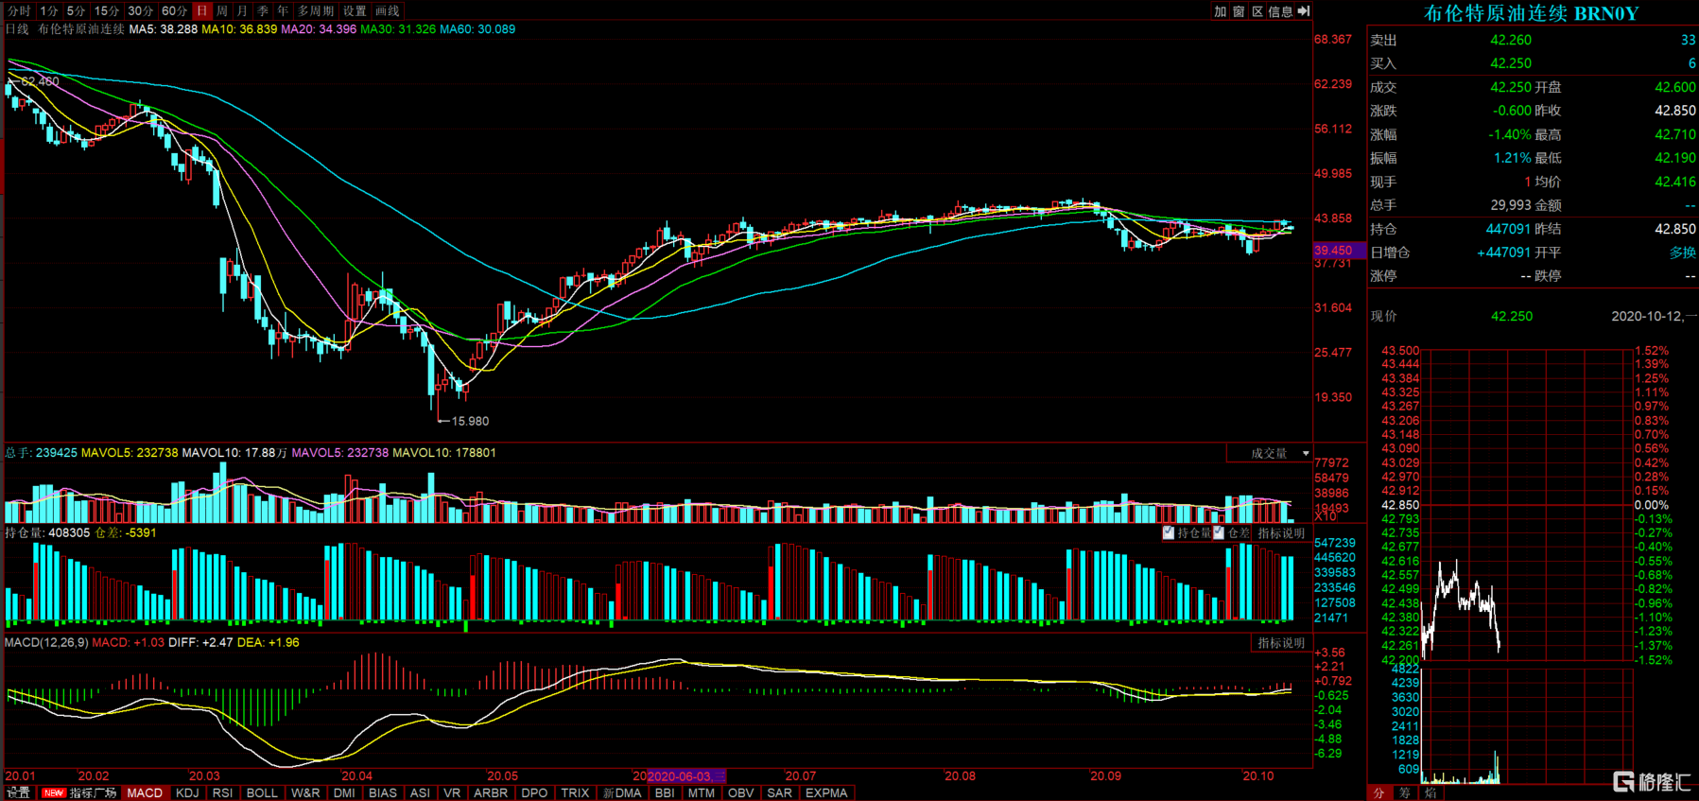Viewport: 1699px width, 801px height.
Task: Open the 设置 menu in top toolbar
Action: click(355, 11)
